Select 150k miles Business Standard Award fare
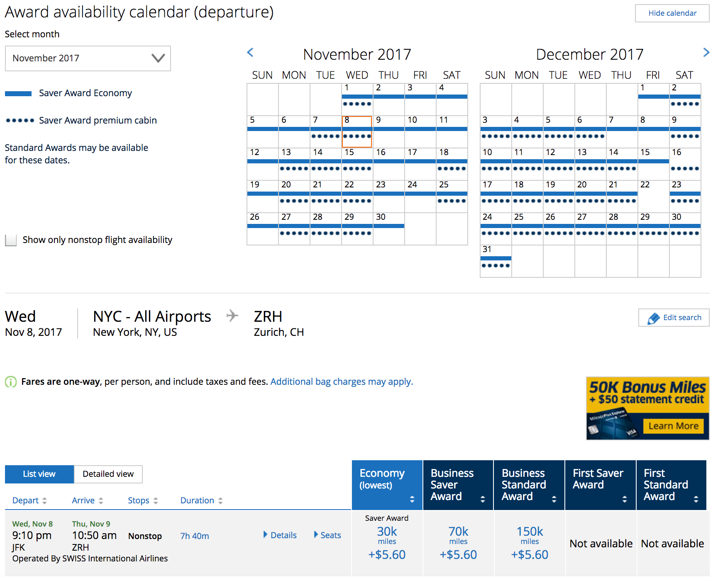Image resolution: width=713 pixels, height=578 pixels. (530, 543)
